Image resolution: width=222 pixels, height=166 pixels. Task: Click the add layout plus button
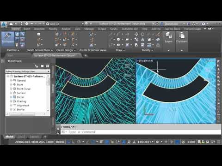45,136
